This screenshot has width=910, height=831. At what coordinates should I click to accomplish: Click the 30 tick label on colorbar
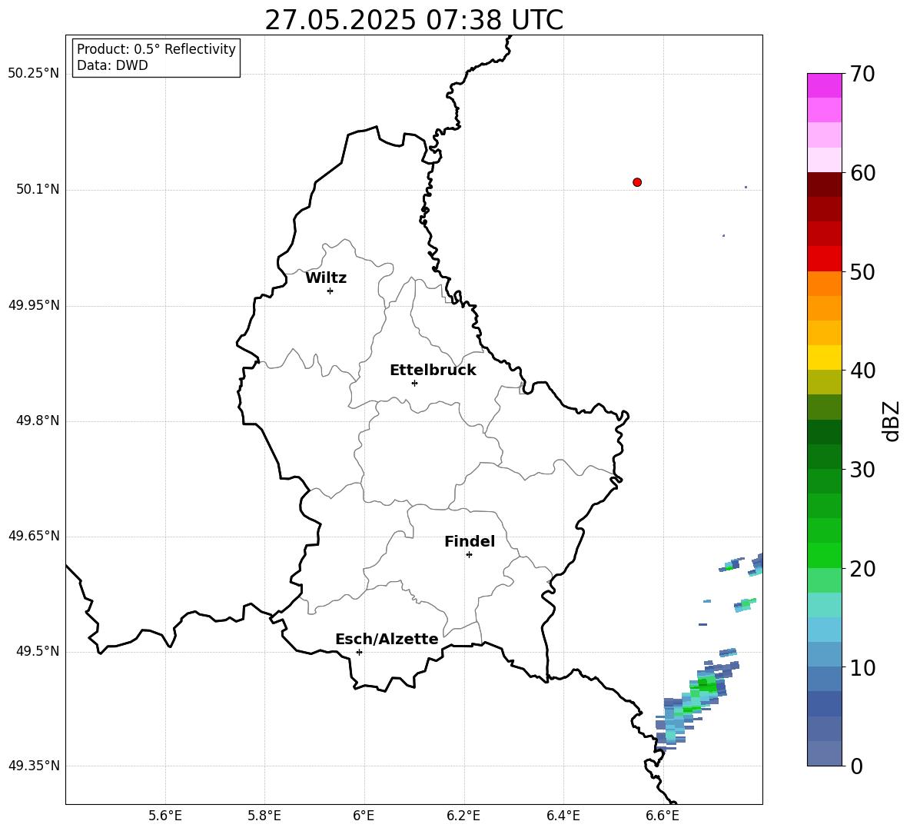(x=862, y=470)
